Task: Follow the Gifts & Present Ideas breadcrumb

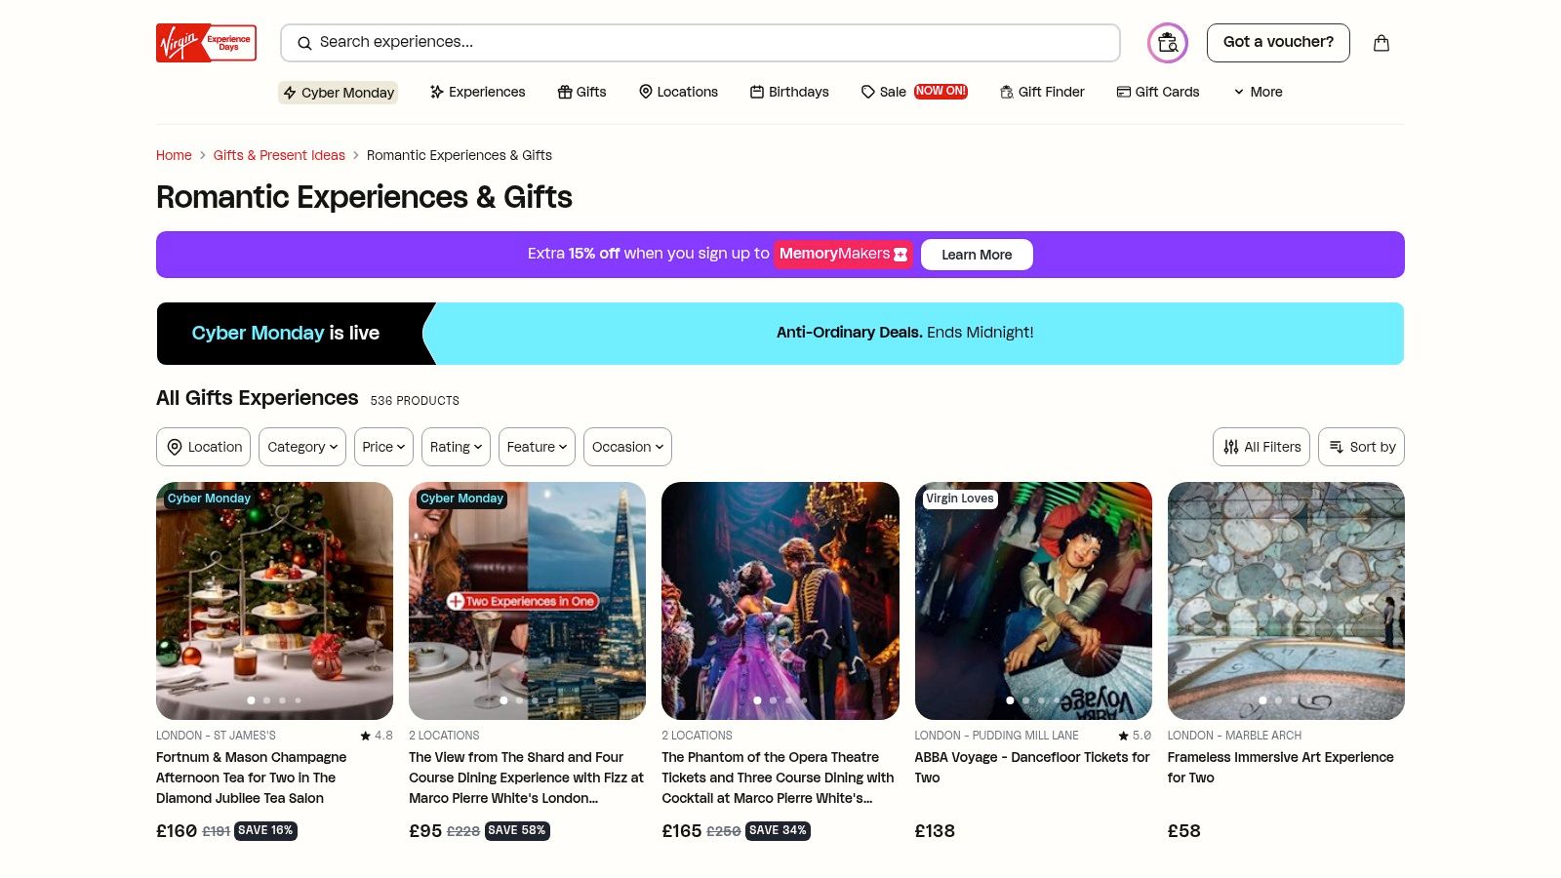Action: point(279,155)
